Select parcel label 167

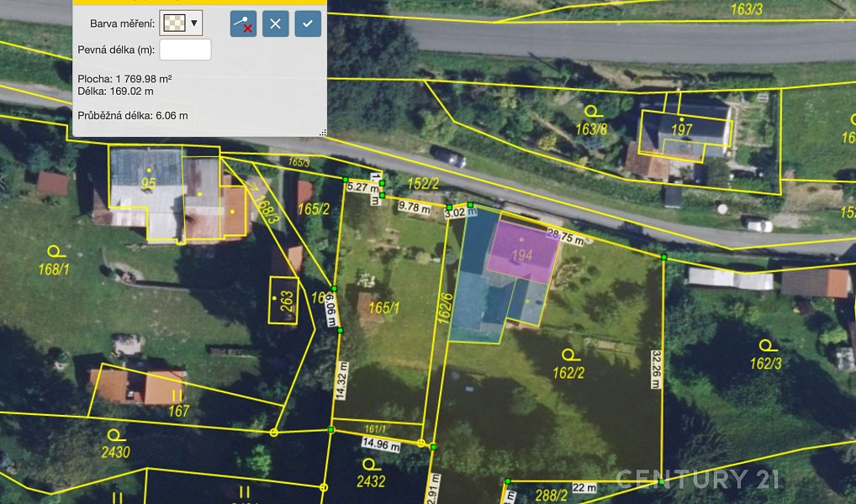pos(179,411)
